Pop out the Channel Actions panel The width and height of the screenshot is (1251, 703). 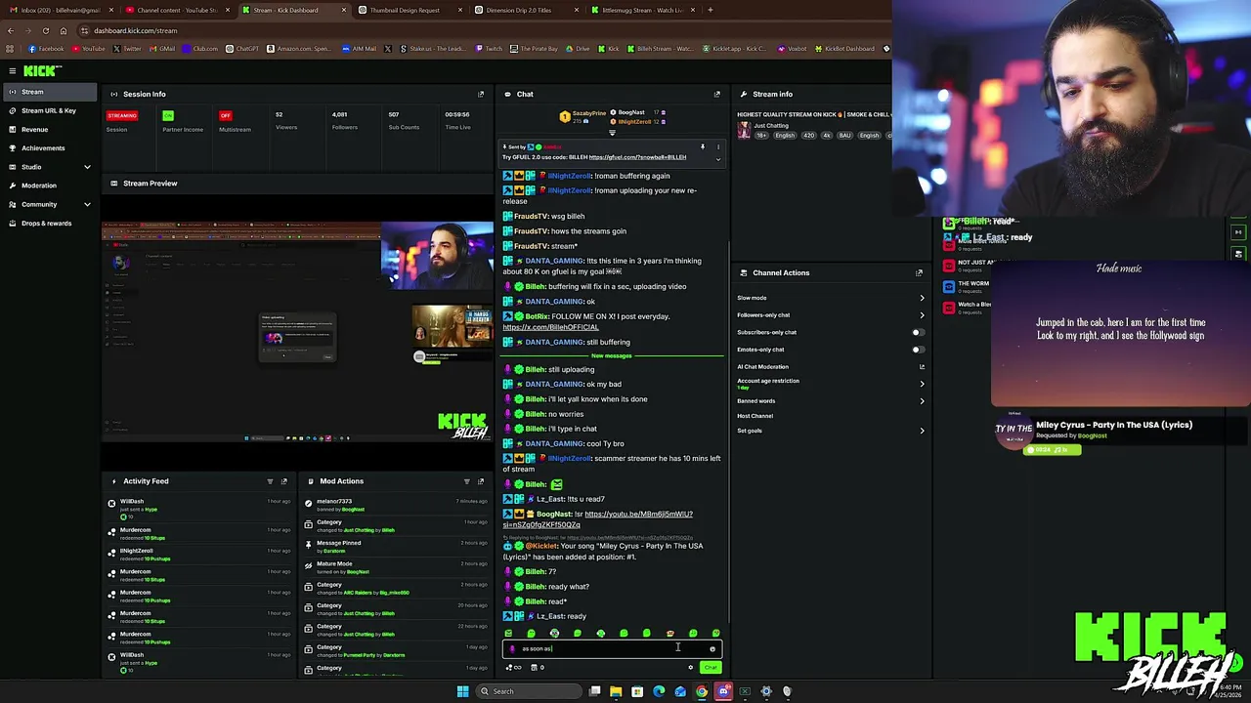click(x=919, y=272)
